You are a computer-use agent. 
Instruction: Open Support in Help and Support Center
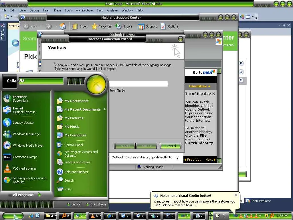(x=148, y=26)
